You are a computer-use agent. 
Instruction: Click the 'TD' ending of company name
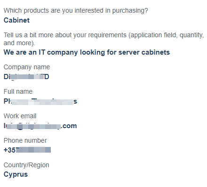(47, 77)
